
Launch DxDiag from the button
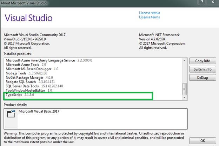click(203, 78)
